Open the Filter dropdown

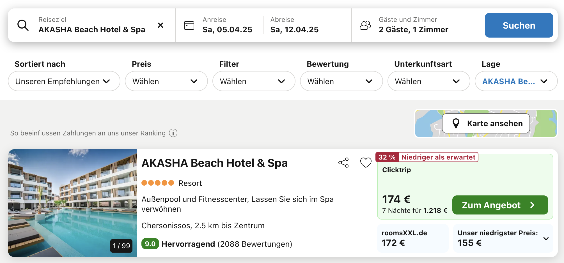click(x=254, y=81)
